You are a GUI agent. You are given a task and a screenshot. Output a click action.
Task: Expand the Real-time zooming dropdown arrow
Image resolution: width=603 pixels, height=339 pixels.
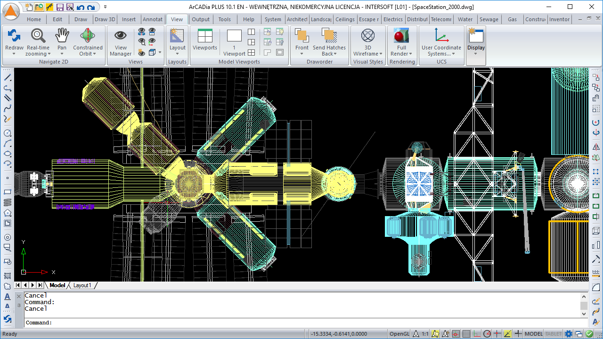[49, 54]
